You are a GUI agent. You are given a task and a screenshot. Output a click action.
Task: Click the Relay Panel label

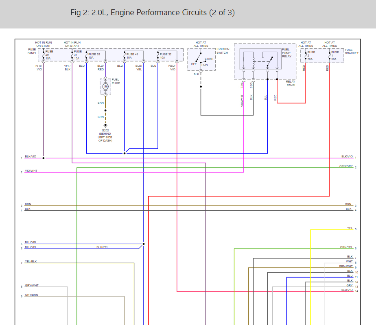click(x=291, y=83)
